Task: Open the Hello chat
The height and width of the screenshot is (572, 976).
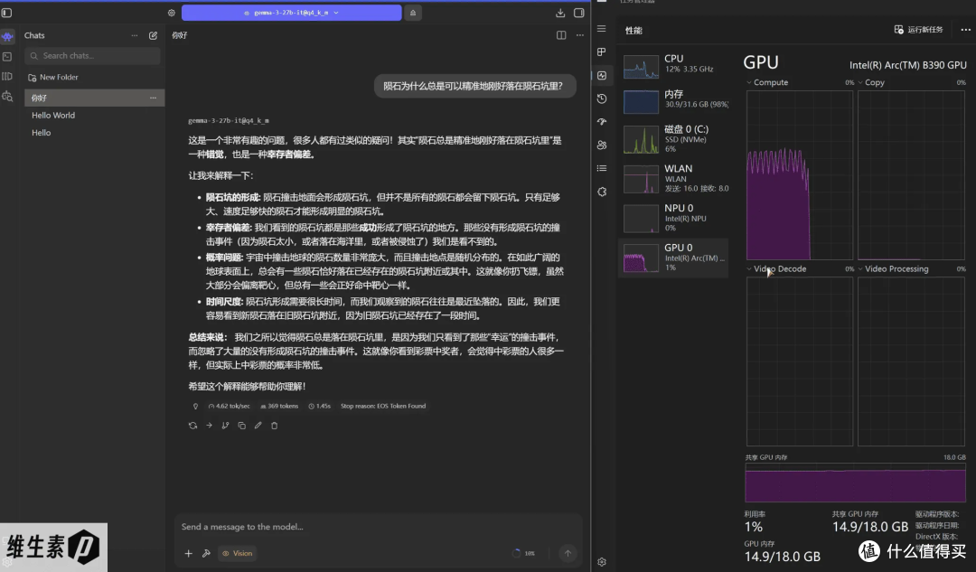Action: 42,133
